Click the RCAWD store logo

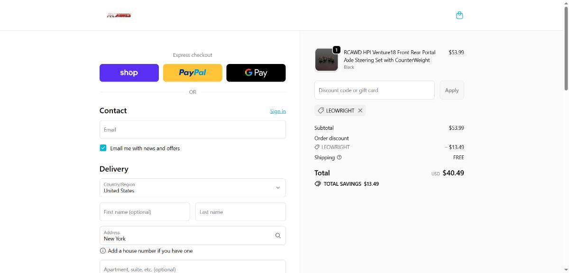[x=119, y=15]
